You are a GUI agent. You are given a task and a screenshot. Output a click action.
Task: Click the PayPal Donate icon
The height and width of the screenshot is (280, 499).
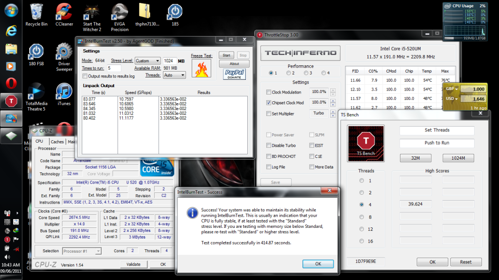point(235,75)
